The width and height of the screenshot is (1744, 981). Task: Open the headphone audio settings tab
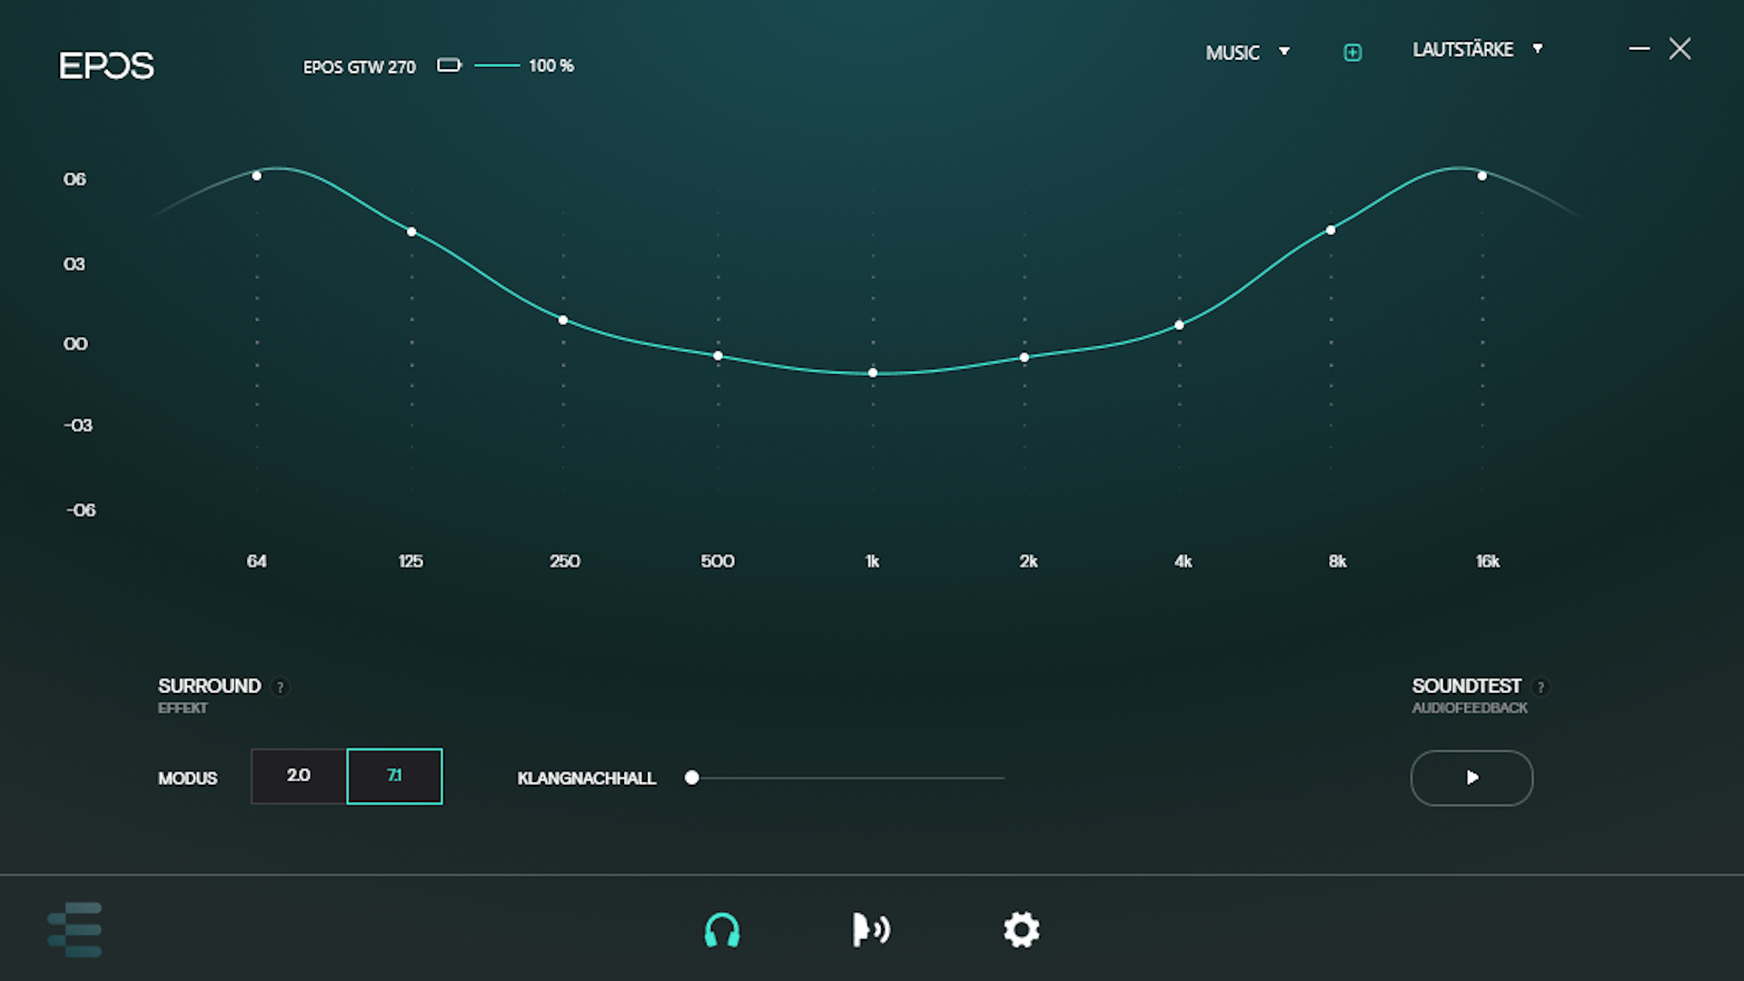(722, 930)
